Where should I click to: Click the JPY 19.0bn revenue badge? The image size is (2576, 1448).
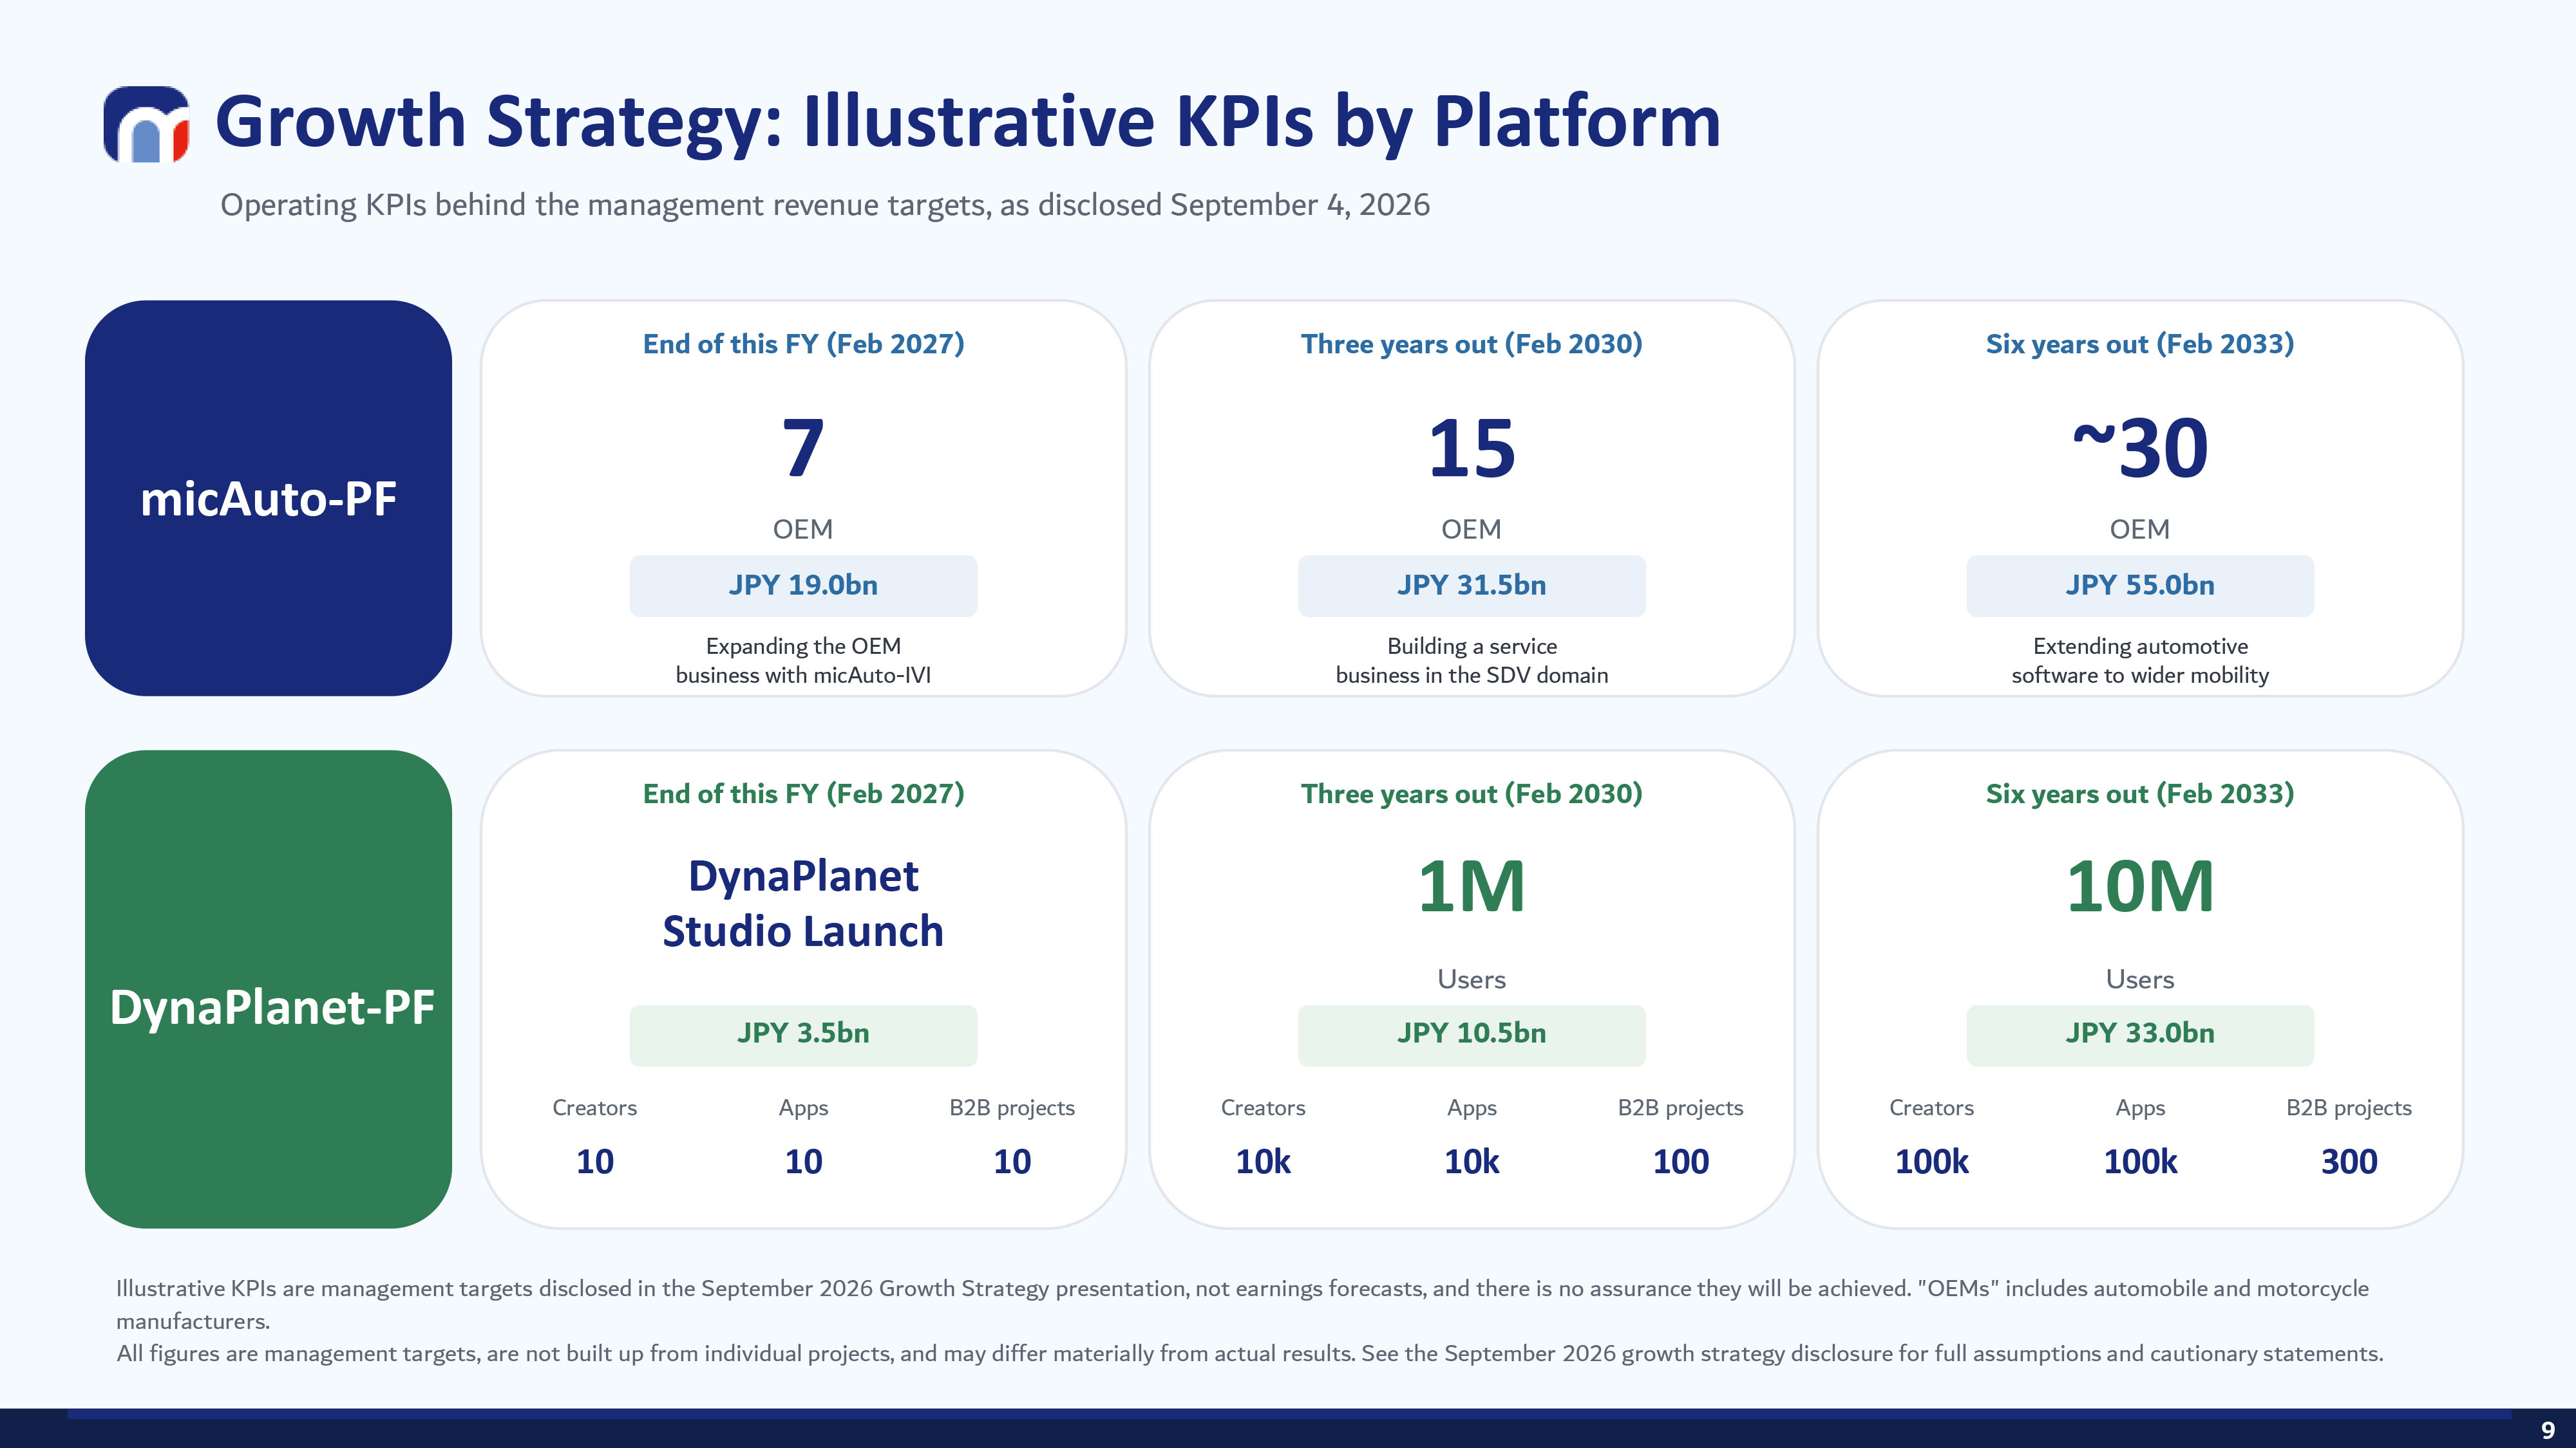803,586
